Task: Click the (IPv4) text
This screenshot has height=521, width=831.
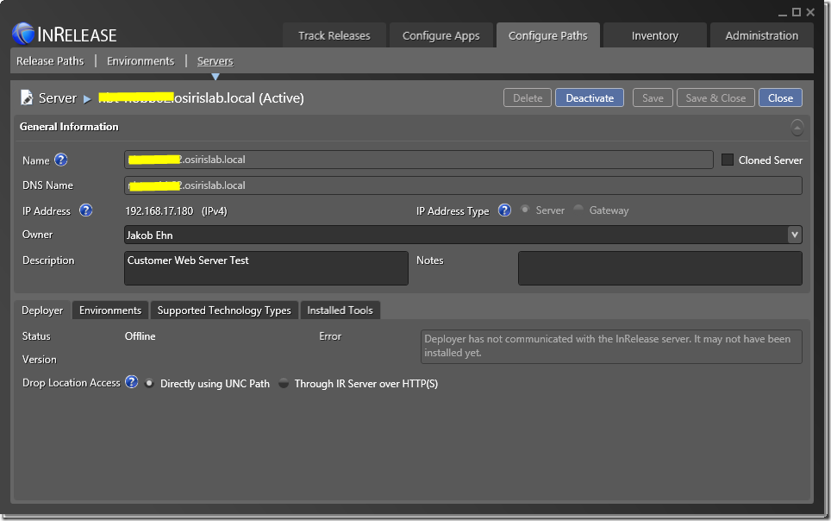Action: (x=214, y=211)
